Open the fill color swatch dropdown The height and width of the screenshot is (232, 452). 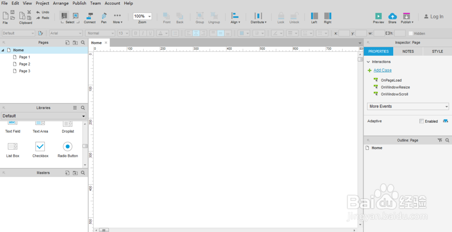click(244, 33)
